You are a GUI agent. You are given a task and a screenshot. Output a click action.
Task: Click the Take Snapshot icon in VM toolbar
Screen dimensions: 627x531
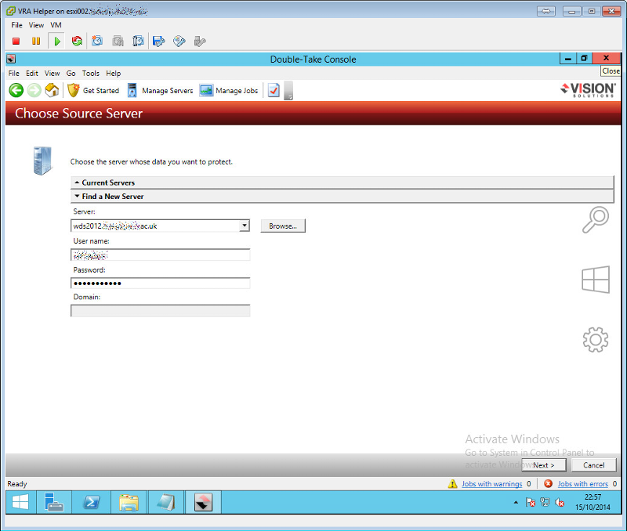point(97,41)
